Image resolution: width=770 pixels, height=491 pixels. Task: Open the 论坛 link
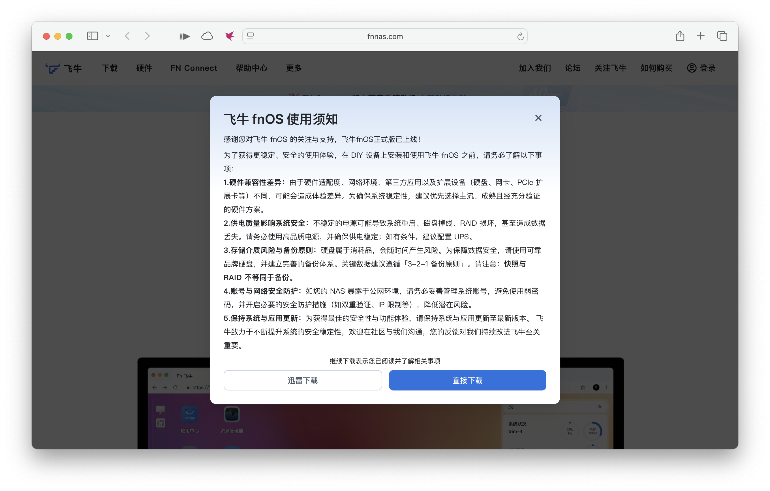coord(572,68)
